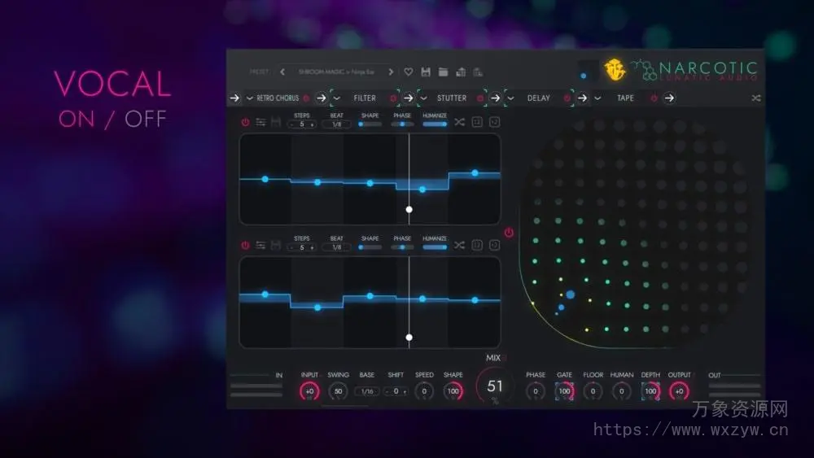This screenshot has width=814, height=458.
Task: Go to the next preset
Action: tap(391, 72)
